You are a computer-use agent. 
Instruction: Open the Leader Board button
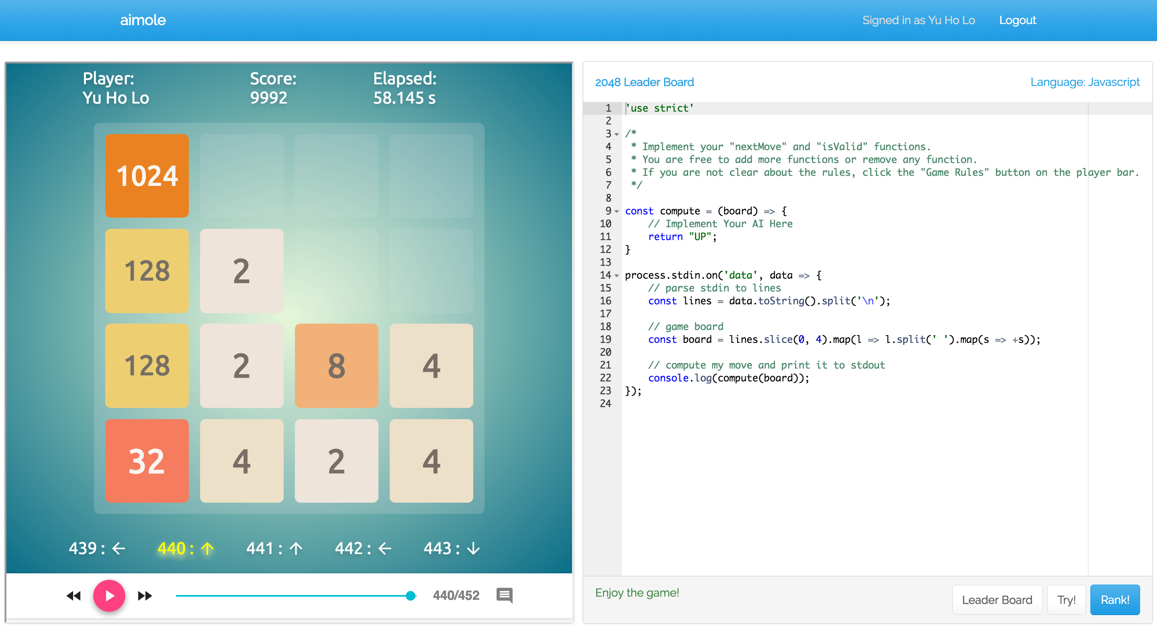997,599
